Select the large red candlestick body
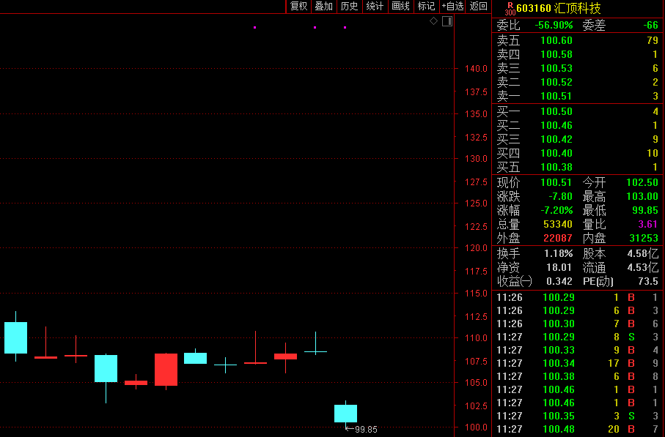Image resolution: width=665 pixels, height=437 pixels. 166,370
